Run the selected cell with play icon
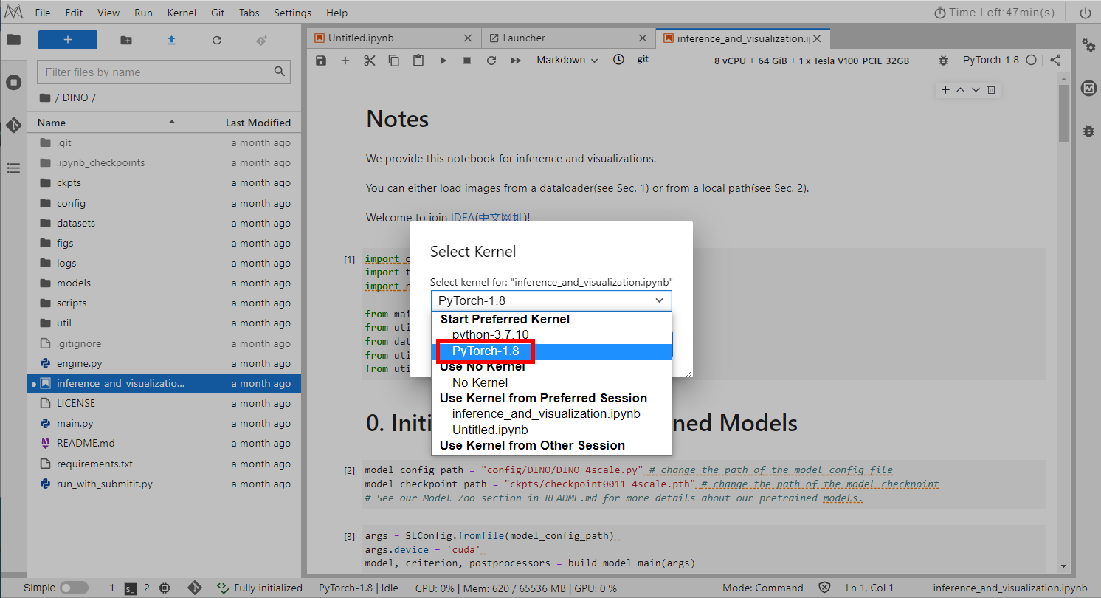Viewport: 1101px width, 598px height. click(x=443, y=61)
